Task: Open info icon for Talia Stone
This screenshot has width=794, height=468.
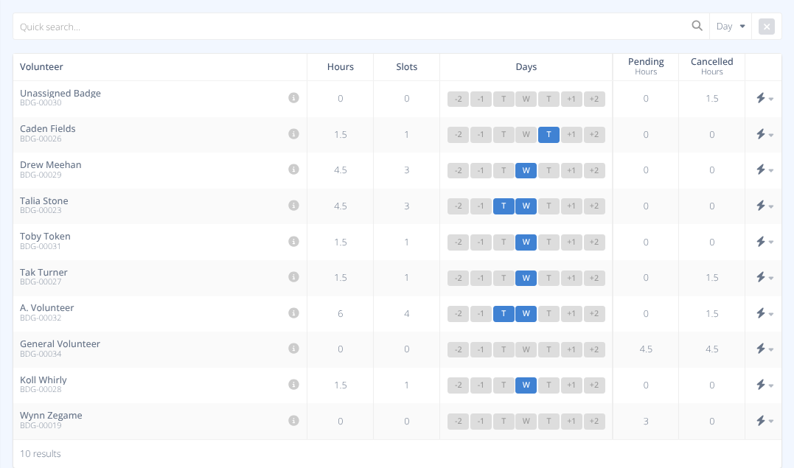Action: tap(293, 206)
